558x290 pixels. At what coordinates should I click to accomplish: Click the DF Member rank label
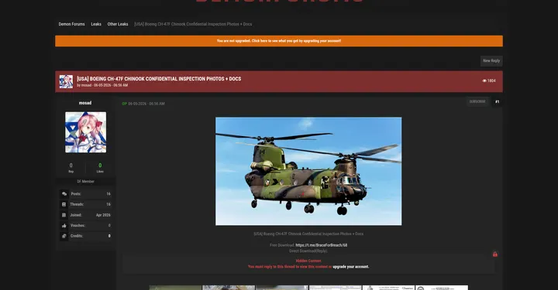[x=86, y=182]
